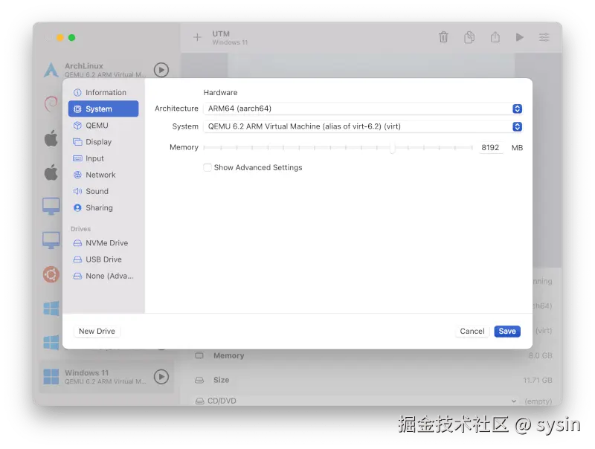Click the keyboard icon next to Input
Image resolution: width=595 pixels, height=449 pixels.
point(77,158)
